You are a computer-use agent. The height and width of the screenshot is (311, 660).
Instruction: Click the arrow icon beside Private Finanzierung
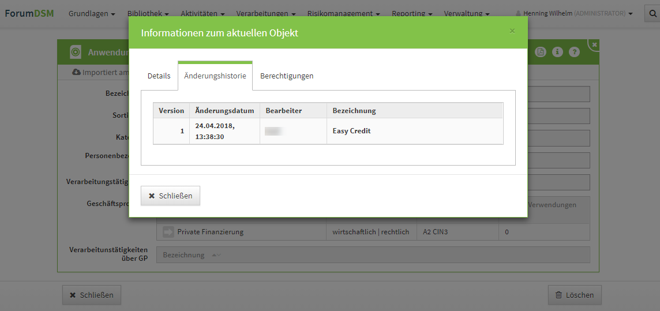pyautogui.click(x=168, y=232)
